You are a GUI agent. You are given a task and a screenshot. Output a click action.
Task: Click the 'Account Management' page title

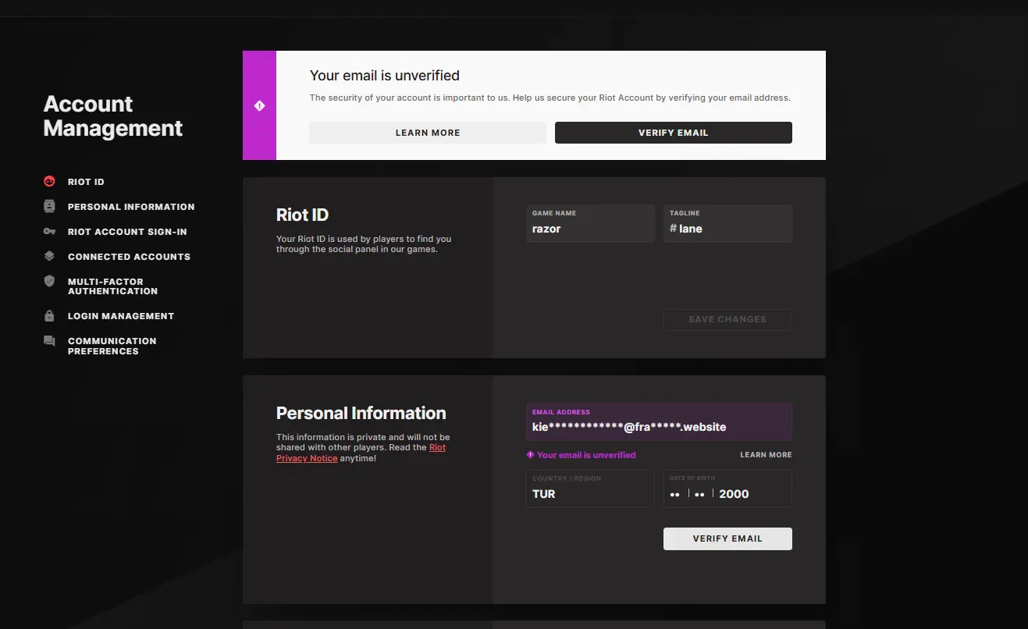113,116
